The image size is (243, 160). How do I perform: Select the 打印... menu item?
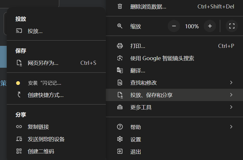[x=138, y=46]
